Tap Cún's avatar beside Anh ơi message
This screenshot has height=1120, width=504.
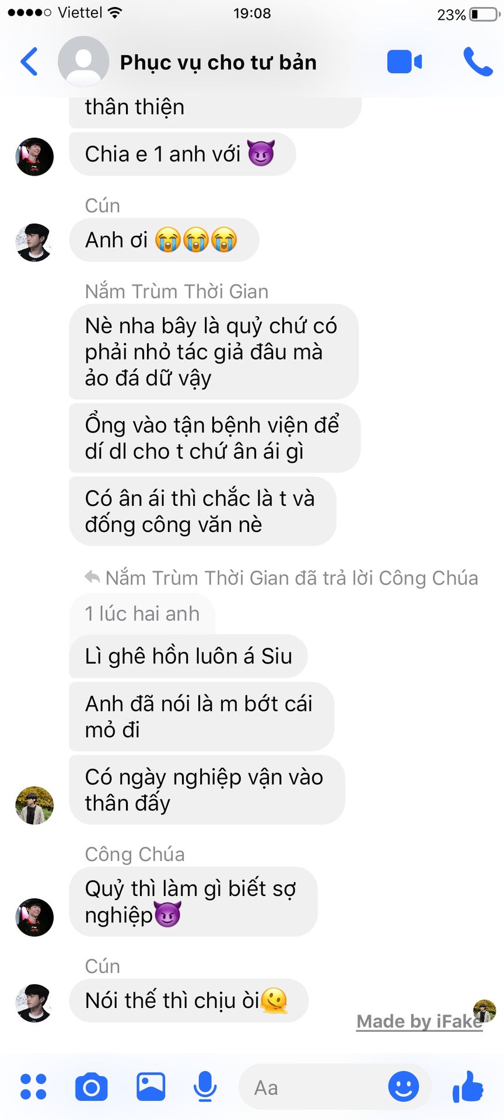[x=34, y=242]
